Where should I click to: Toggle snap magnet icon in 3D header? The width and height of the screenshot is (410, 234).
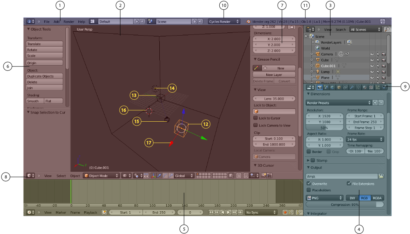pos(246,176)
